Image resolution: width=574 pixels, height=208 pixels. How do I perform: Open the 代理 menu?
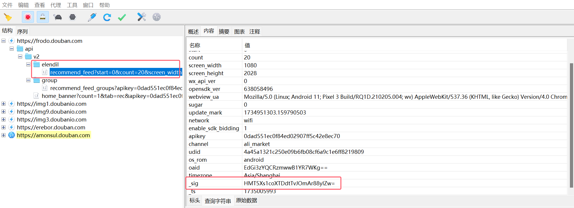click(56, 5)
